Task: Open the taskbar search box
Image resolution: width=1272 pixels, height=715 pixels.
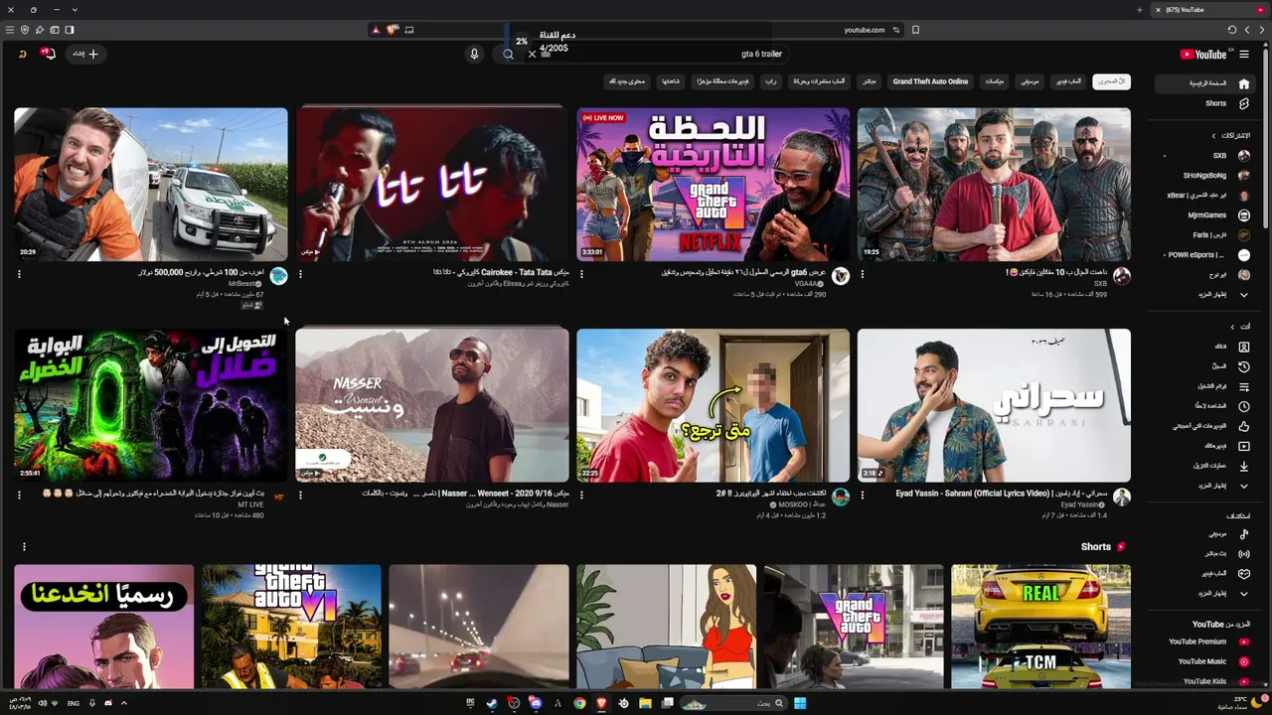Action: 733,703
